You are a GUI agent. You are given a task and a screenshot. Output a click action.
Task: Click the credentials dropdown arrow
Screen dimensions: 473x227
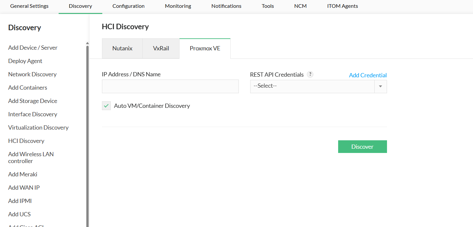(380, 86)
